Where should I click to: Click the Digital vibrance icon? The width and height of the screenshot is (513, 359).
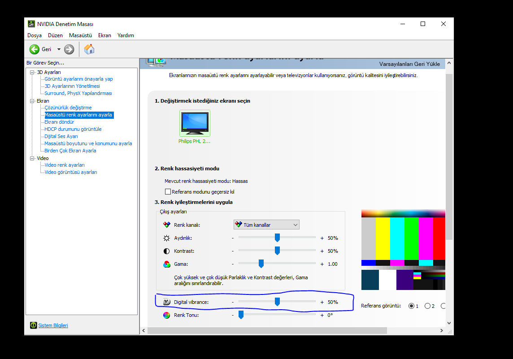(166, 302)
